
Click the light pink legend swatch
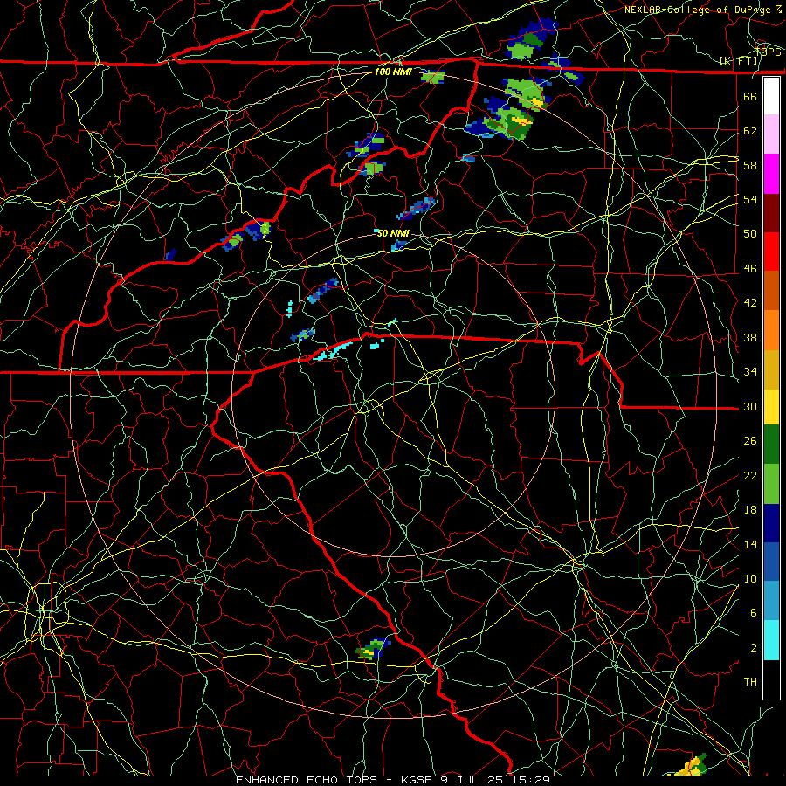click(771, 134)
